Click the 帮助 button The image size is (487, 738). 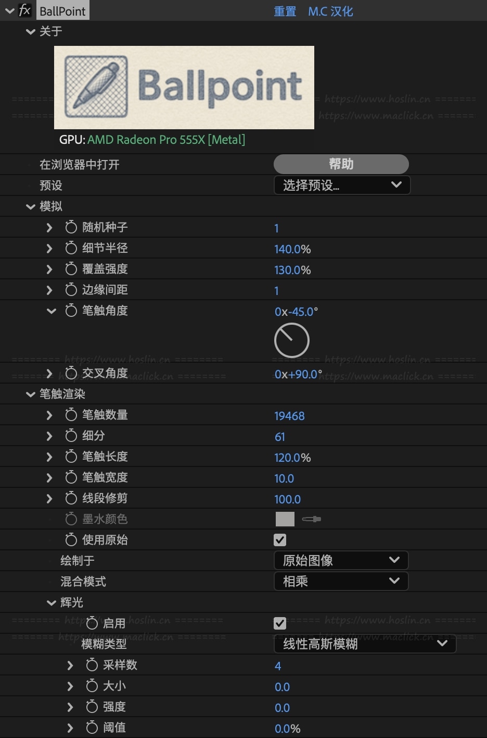[341, 164]
